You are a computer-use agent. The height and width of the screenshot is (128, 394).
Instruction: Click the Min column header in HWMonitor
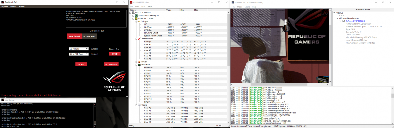(x=186, y=10)
